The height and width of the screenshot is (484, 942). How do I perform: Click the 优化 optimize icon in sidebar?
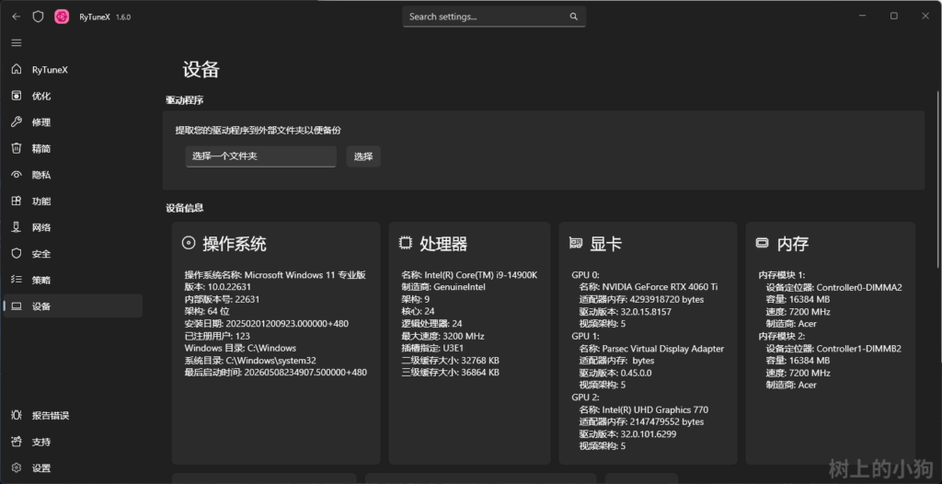point(17,96)
